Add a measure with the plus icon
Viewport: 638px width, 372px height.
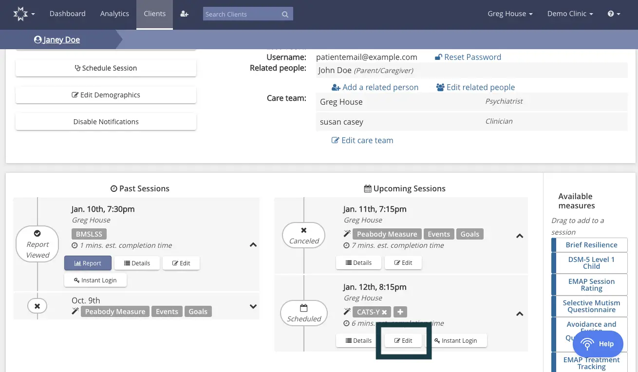pos(400,312)
